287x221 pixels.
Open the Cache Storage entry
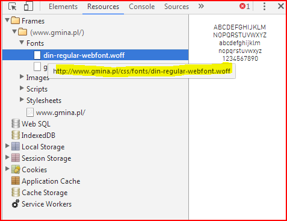click(45, 193)
